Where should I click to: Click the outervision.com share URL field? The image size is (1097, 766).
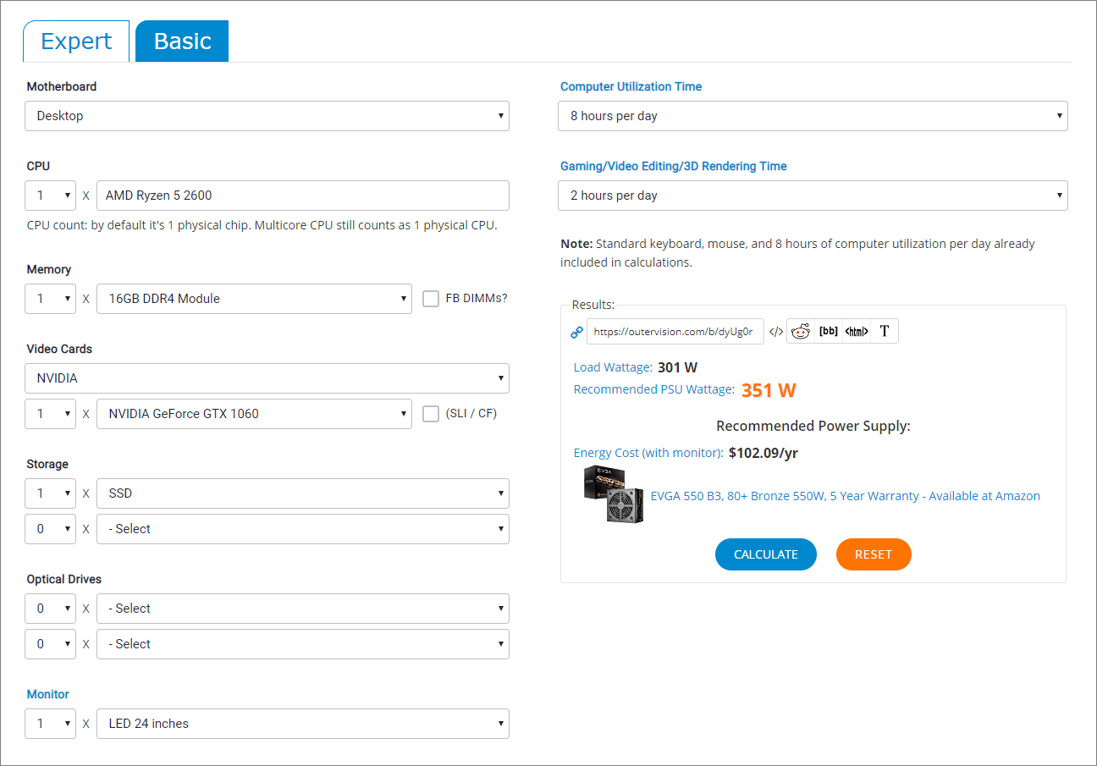[675, 332]
